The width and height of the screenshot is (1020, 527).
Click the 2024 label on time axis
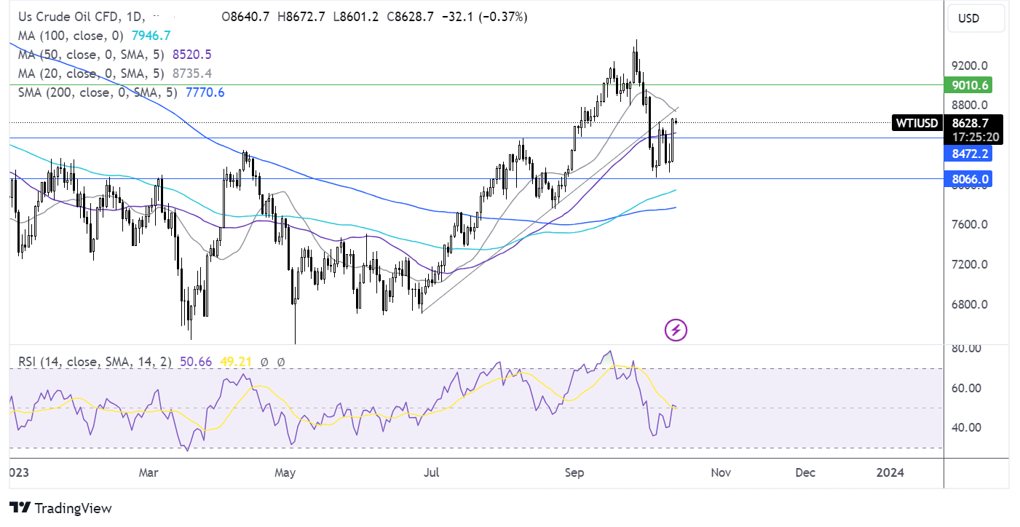pyautogui.click(x=890, y=472)
